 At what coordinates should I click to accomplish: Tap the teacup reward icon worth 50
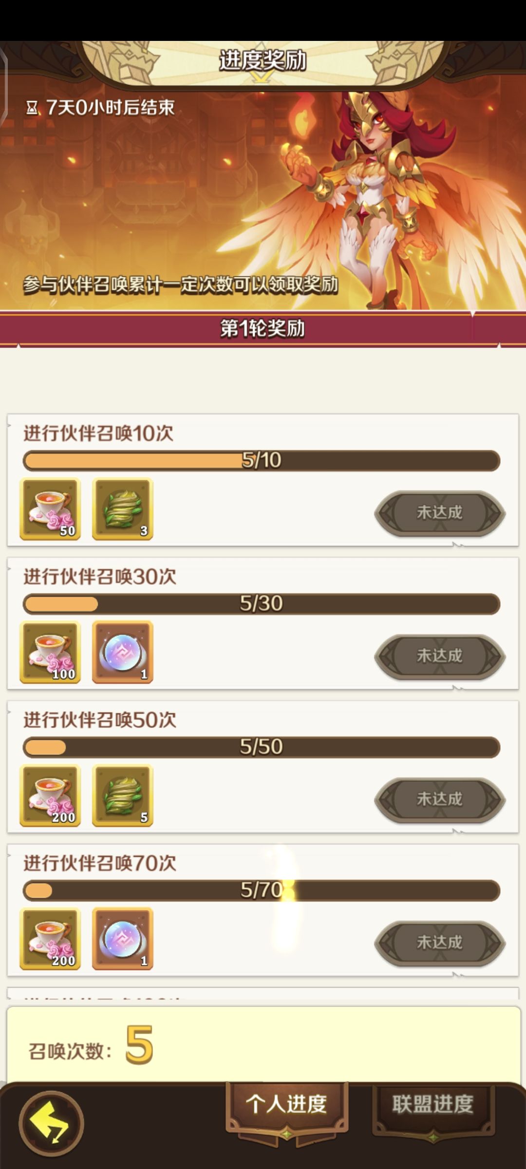coord(50,509)
